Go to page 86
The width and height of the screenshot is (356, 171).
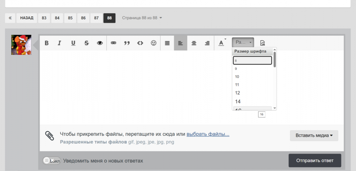(x=83, y=18)
